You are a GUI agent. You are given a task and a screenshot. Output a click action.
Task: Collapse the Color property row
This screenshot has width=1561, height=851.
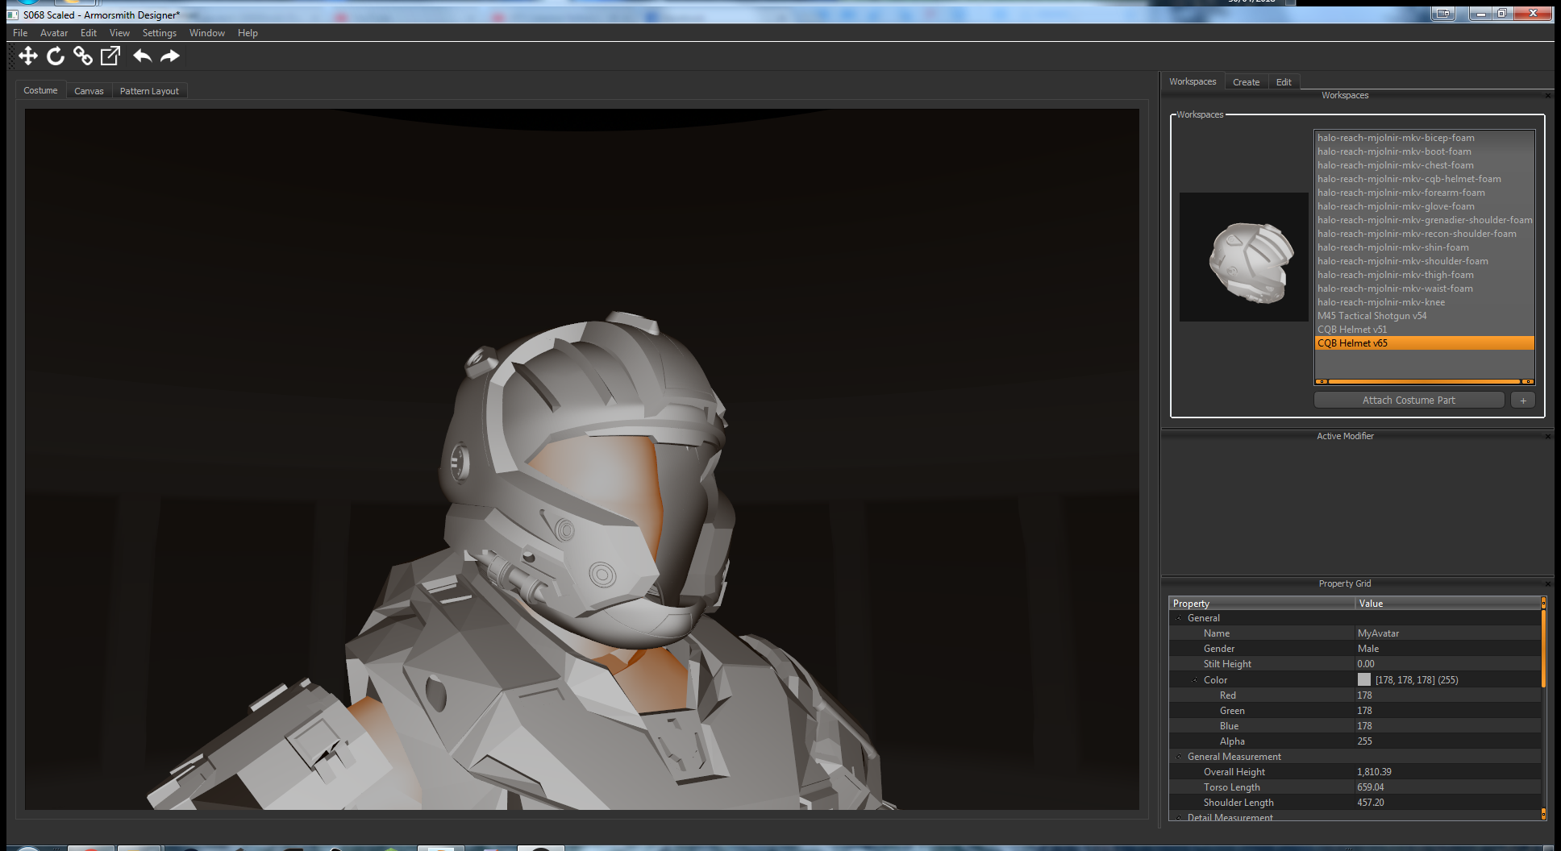pyautogui.click(x=1195, y=680)
